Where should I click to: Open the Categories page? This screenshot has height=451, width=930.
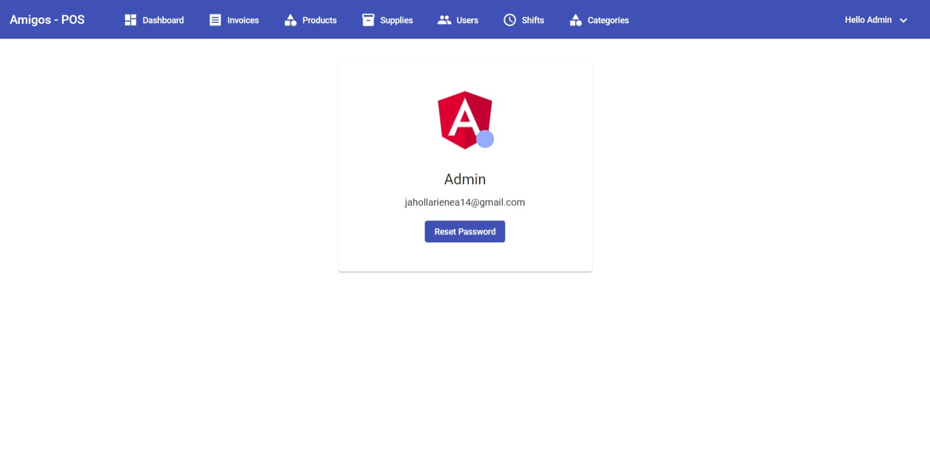pyautogui.click(x=599, y=20)
